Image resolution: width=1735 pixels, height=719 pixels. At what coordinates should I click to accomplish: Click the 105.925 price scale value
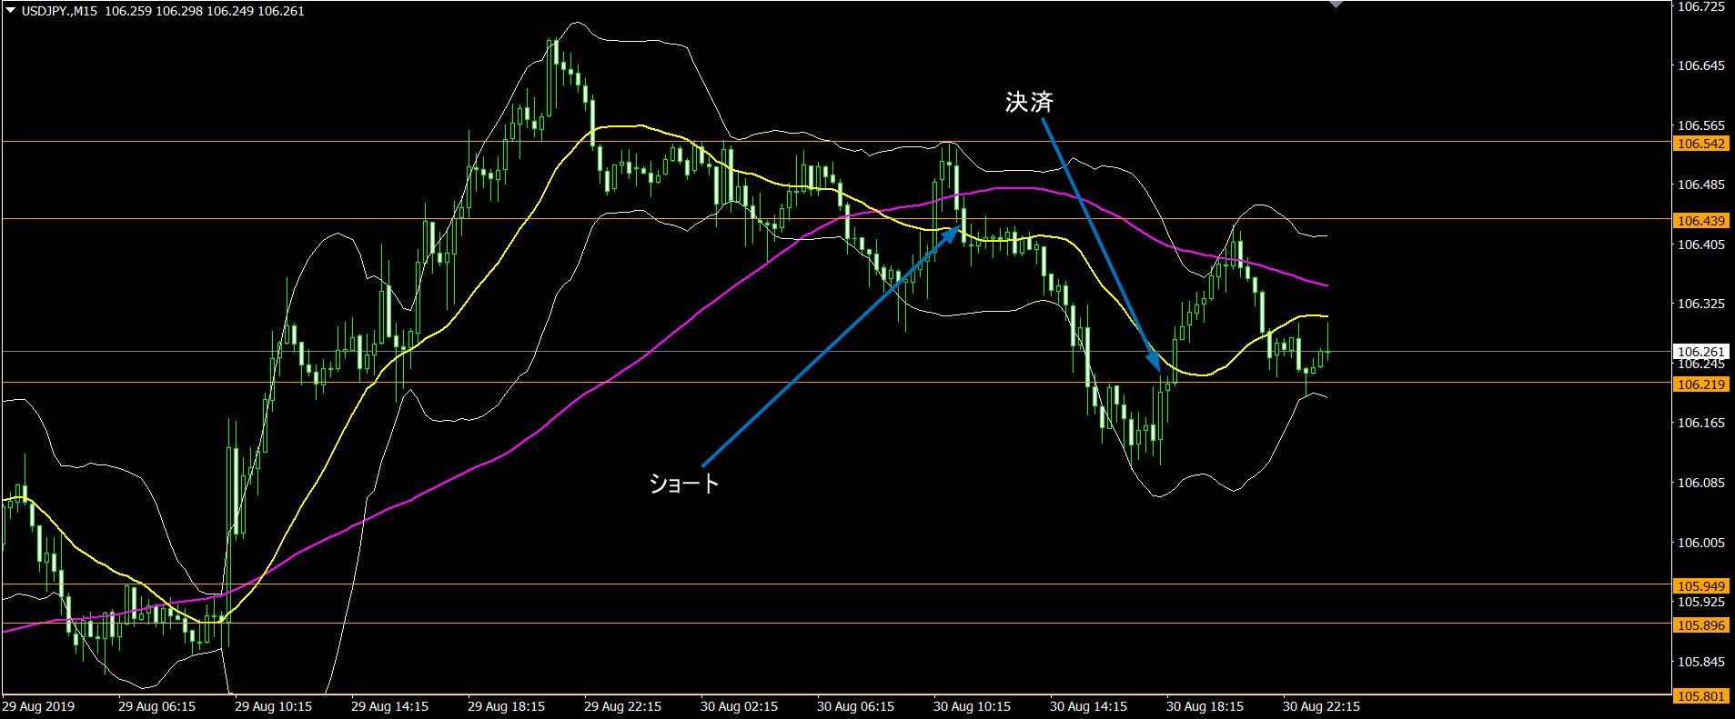1701,602
